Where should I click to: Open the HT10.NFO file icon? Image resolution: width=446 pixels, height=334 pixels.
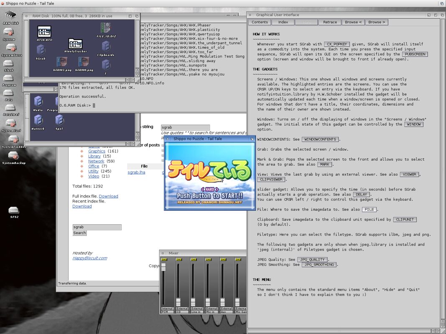coord(44,32)
